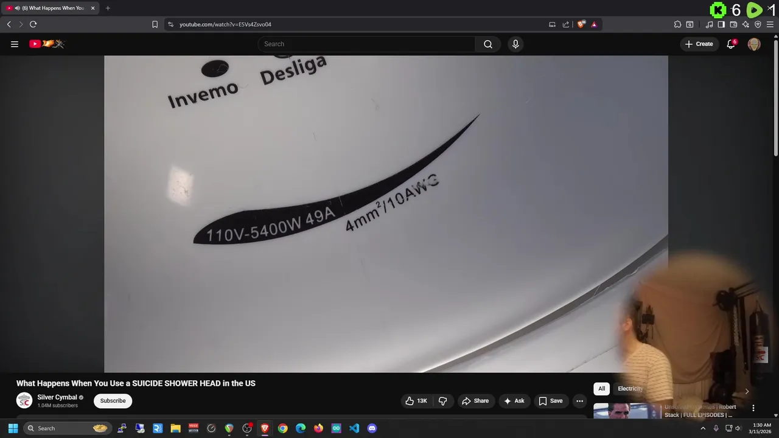Open File Explorer from the taskbar
The image size is (779, 438).
(175, 428)
